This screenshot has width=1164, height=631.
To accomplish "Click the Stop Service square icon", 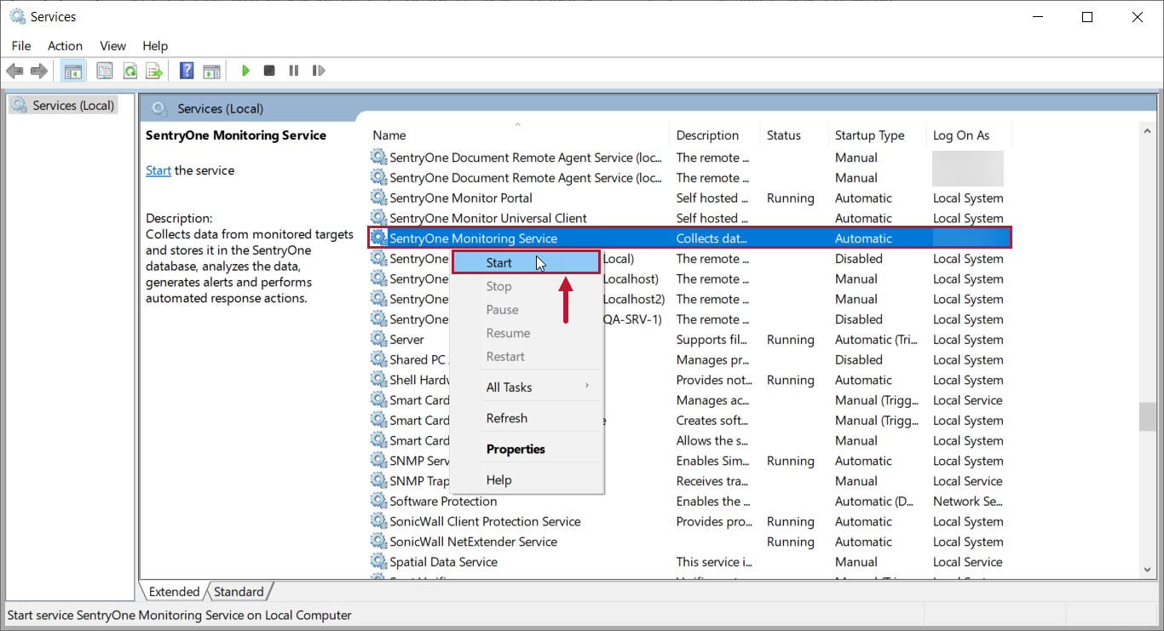I will click(268, 70).
